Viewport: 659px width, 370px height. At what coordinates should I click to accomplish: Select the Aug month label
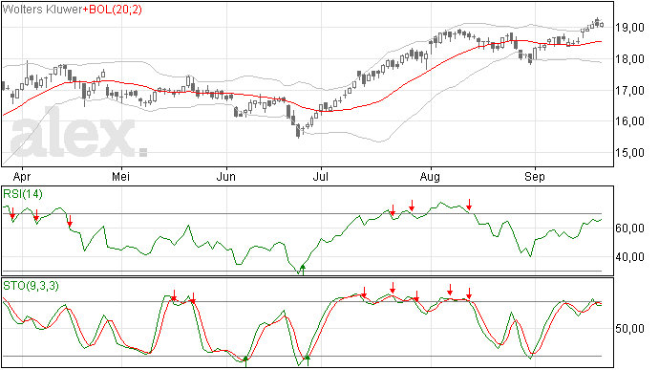tap(430, 176)
